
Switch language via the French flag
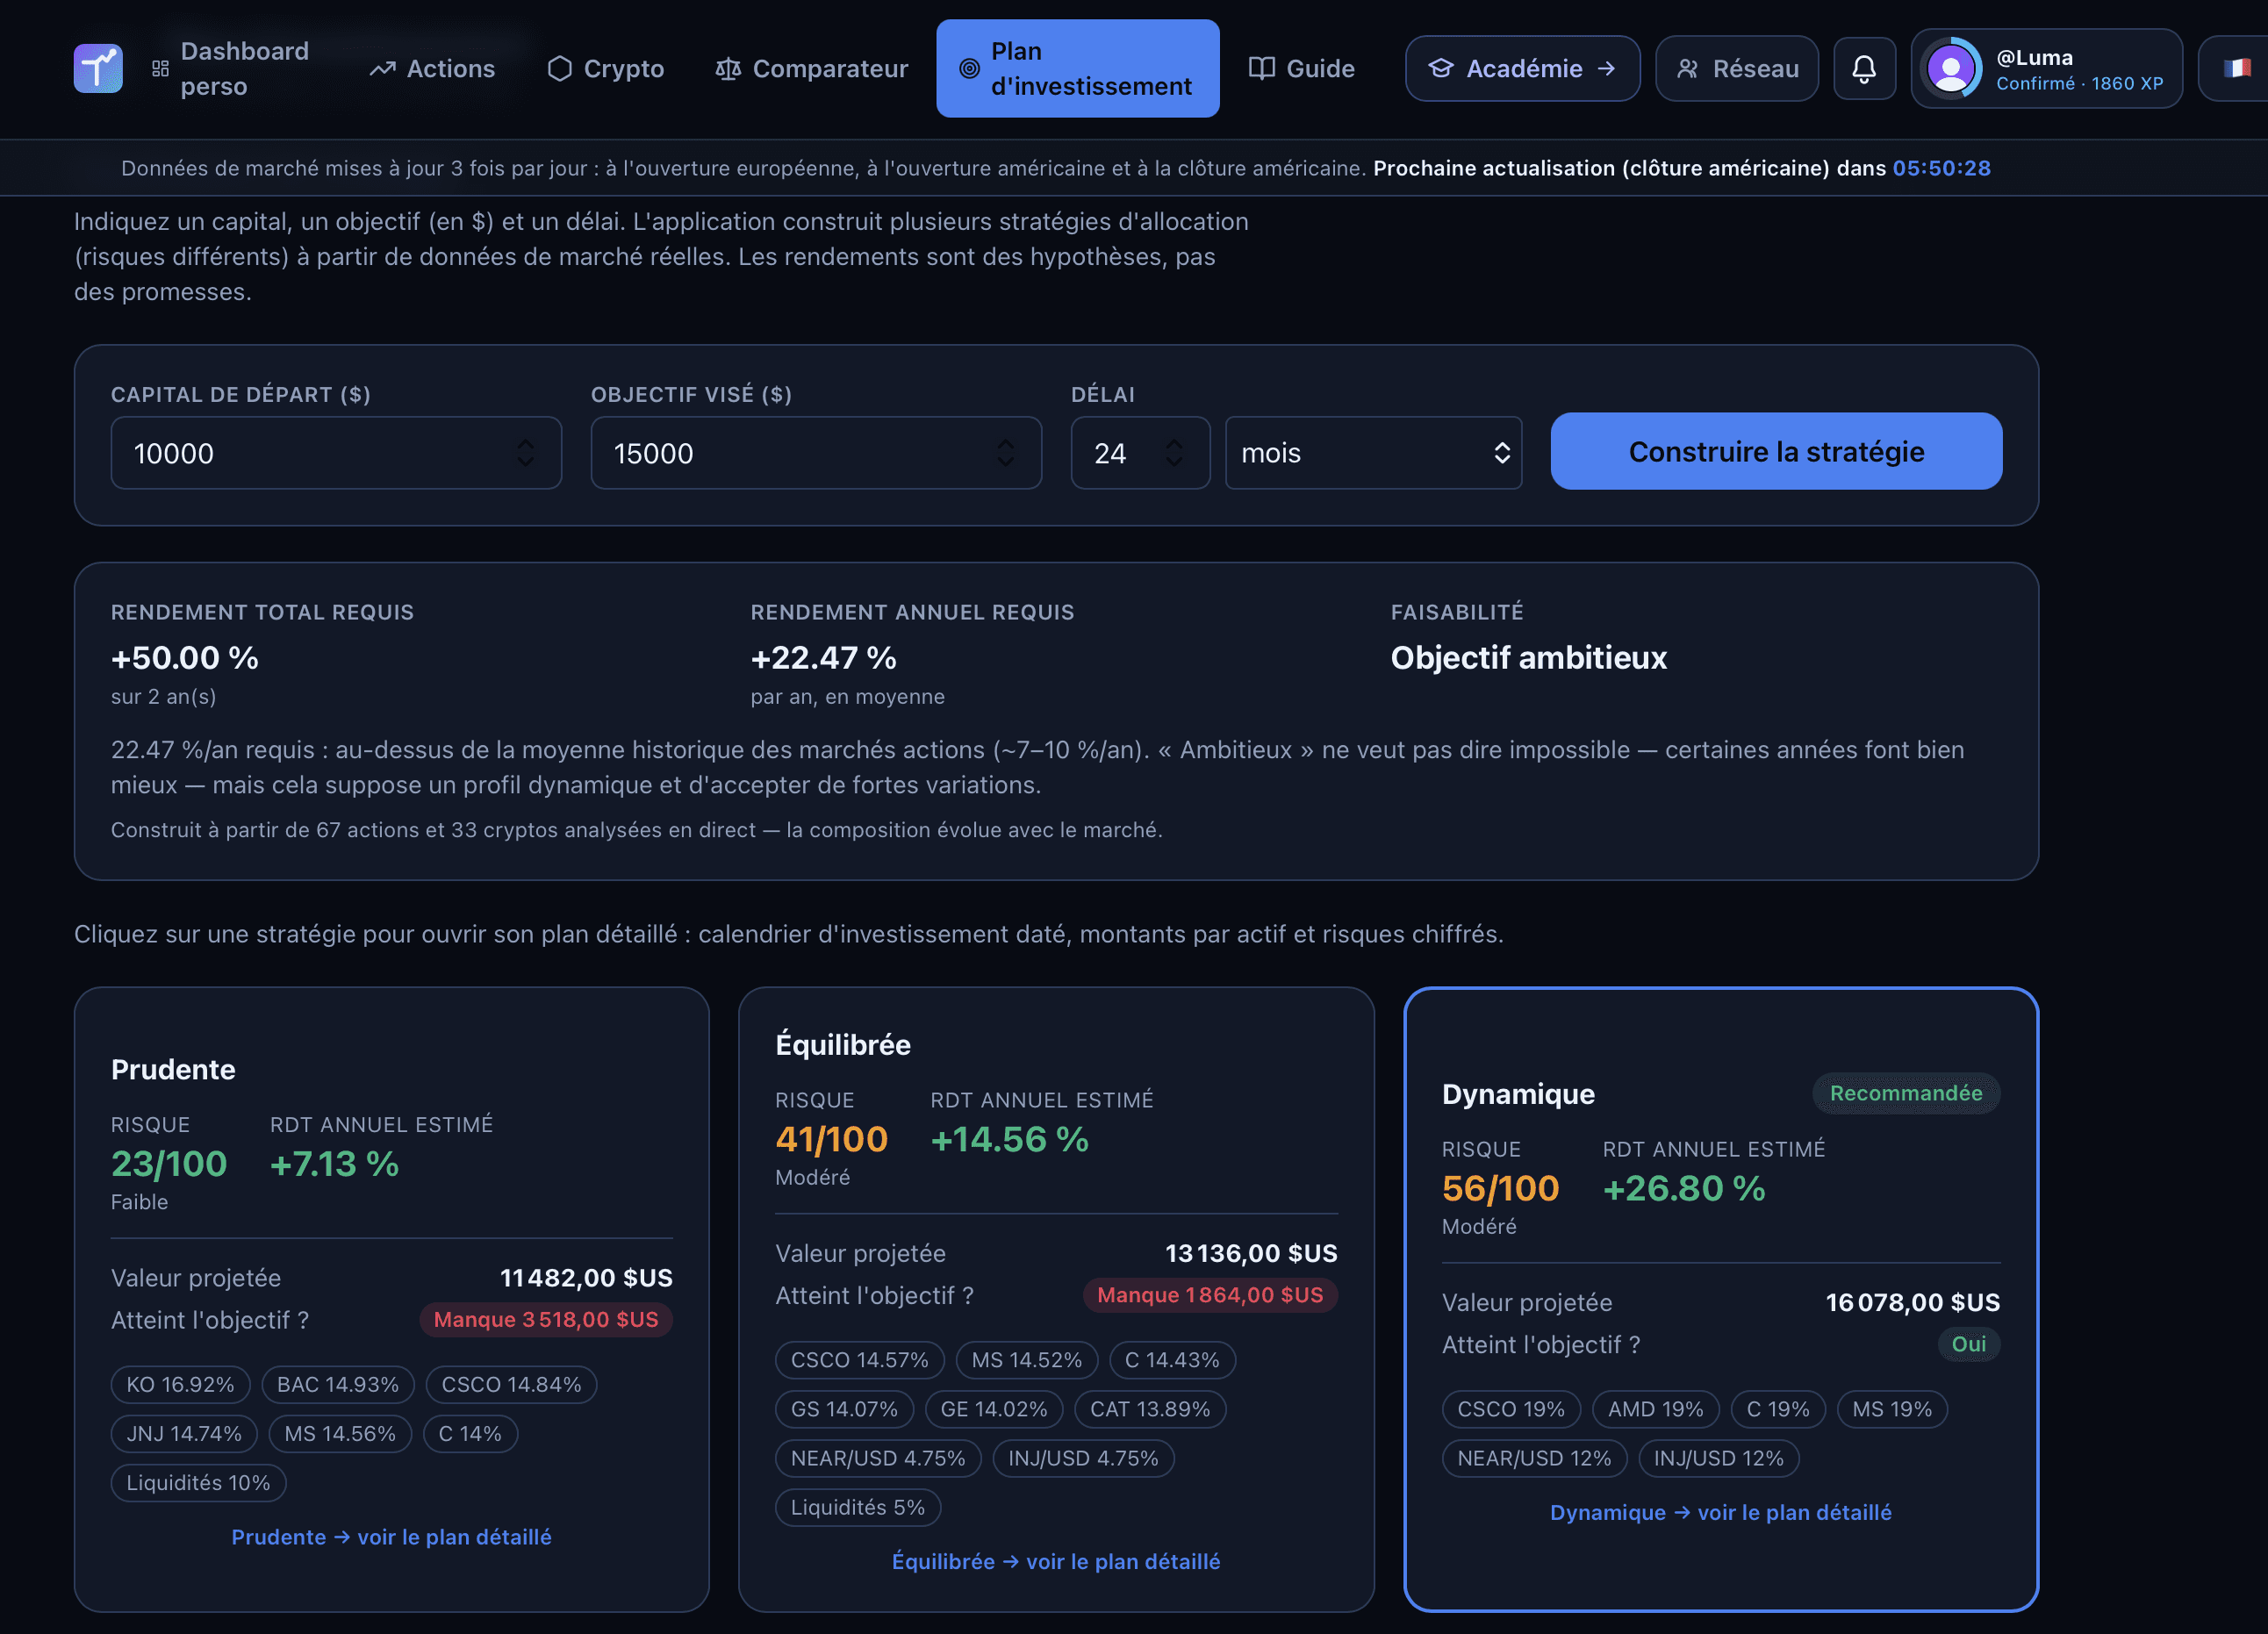[2237, 68]
